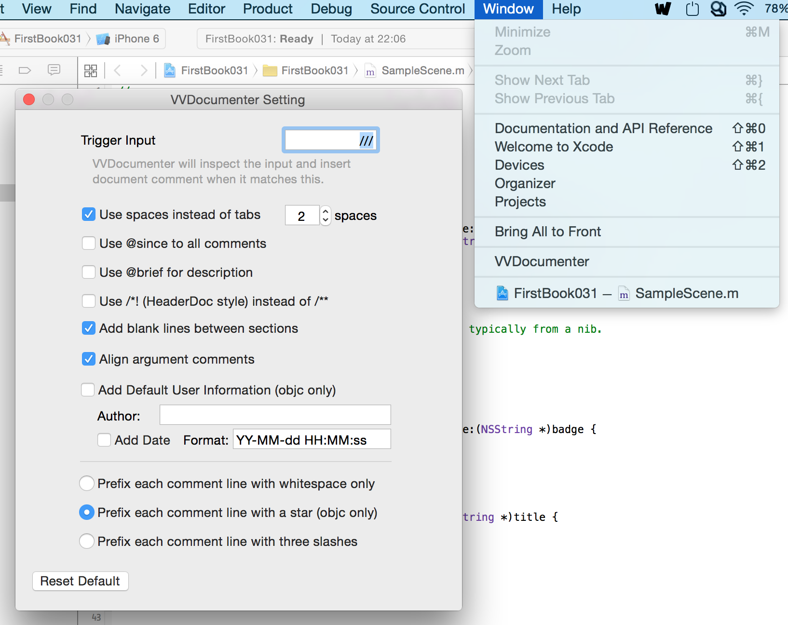This screenshot has height=625, width=788.
Task: Open the related items grid icon
Action: (x=91, y=71)
